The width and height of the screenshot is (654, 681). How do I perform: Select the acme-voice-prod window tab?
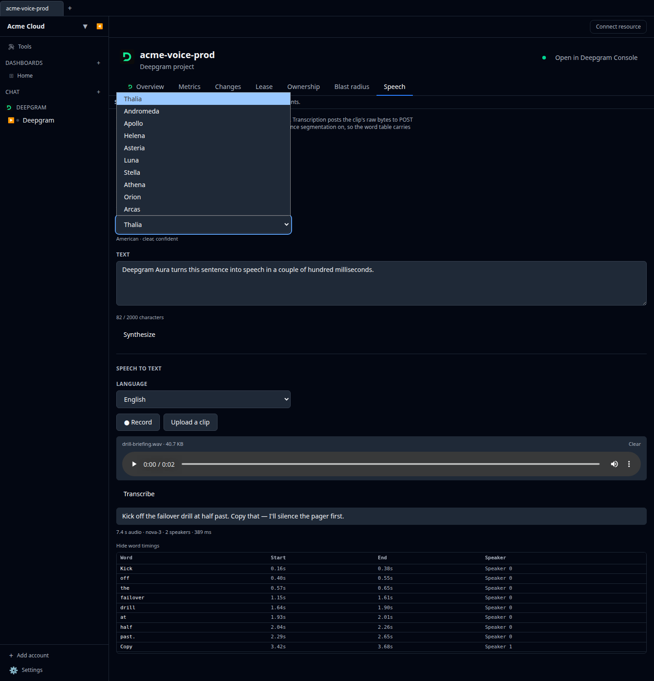(31, 8)
